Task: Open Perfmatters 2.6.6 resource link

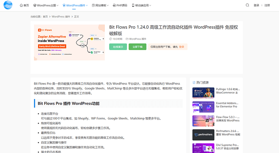Action: (x=228, y=132)
